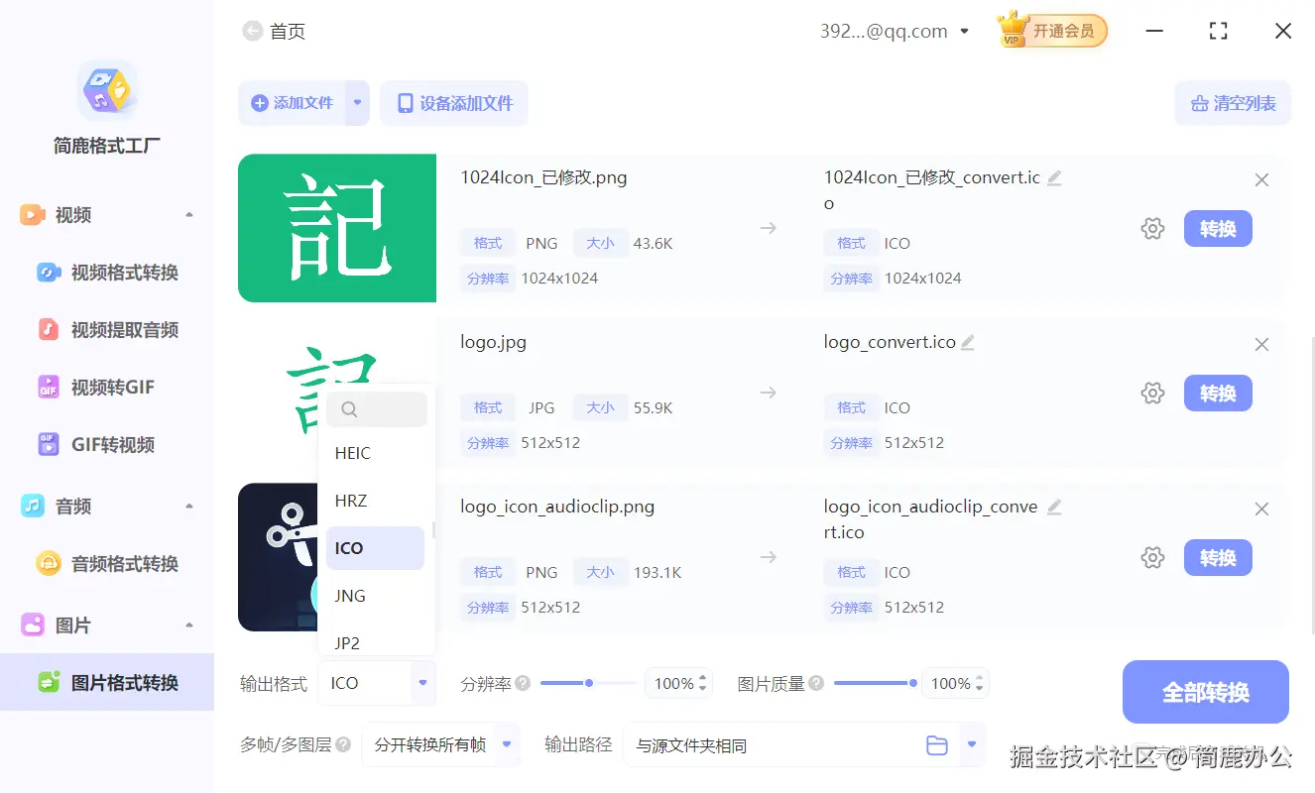Open the 多帧/多图层 dropdown
This screenshot has height=793, width=1315.
[440, 744]
